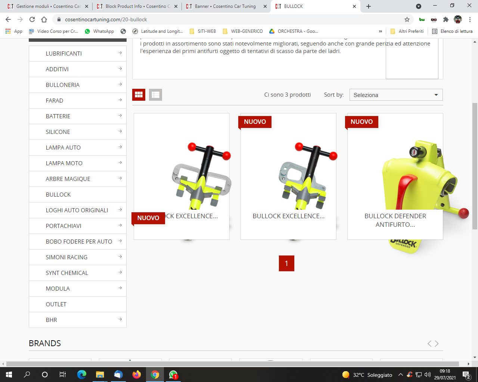Go to pagination page 1
Viewport: 478px width, 382px height.
pyautogui.click(x=286, y=263)
